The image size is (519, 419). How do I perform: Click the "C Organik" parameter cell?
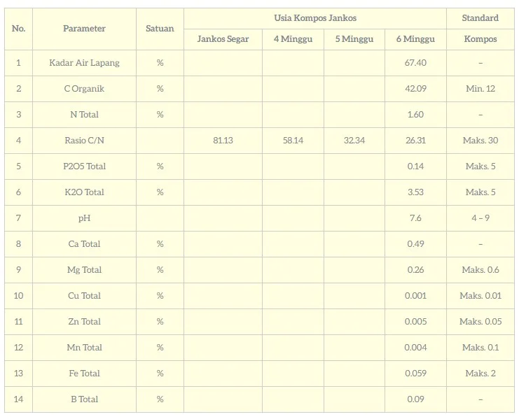[x=84, y=89]
